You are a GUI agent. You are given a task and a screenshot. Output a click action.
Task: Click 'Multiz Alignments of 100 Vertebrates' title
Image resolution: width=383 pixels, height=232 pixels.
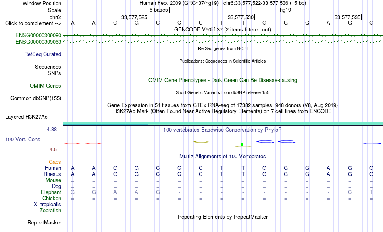coord(223,157)
